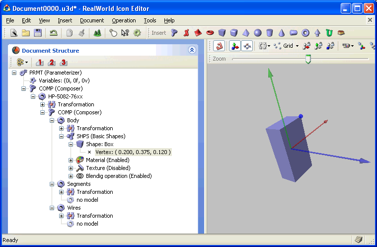
Task: Insert a rounded box shape
Action: [x=234, y=33]
